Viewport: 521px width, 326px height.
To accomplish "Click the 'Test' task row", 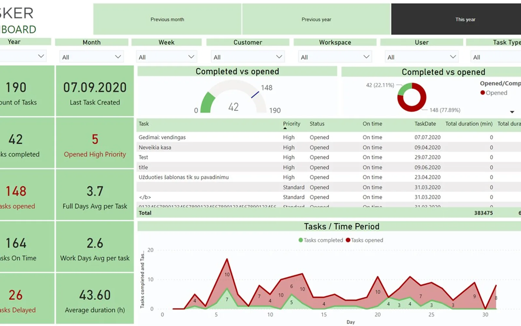I will click(x=329, y=157).
